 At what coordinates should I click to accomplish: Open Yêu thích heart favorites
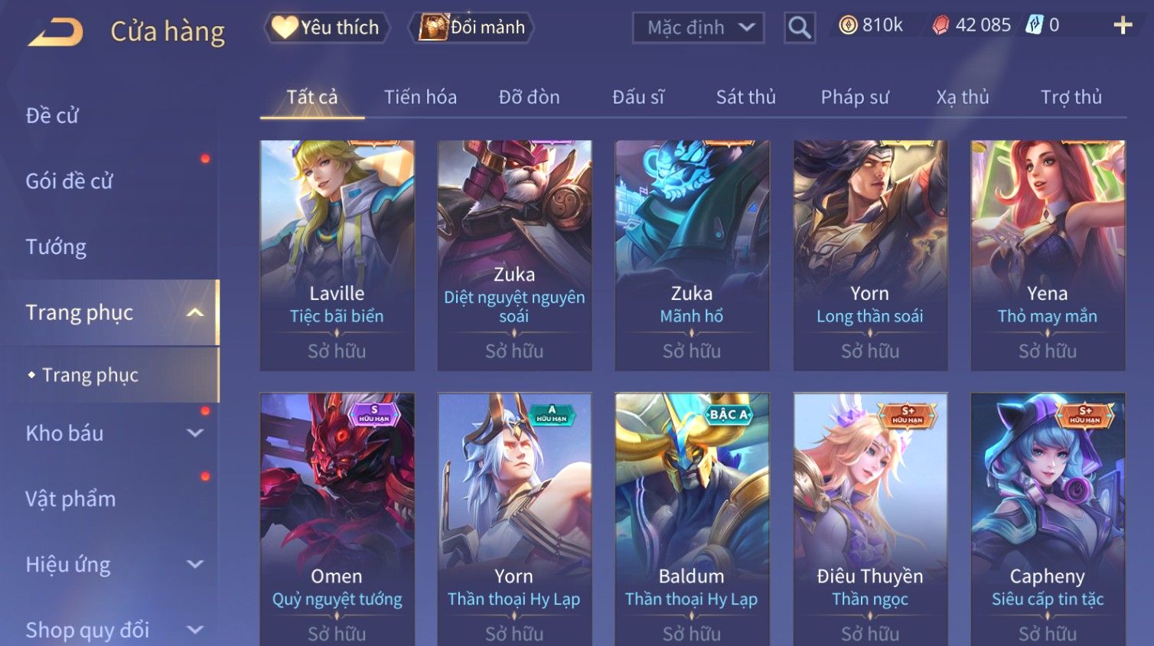[327, 28]
